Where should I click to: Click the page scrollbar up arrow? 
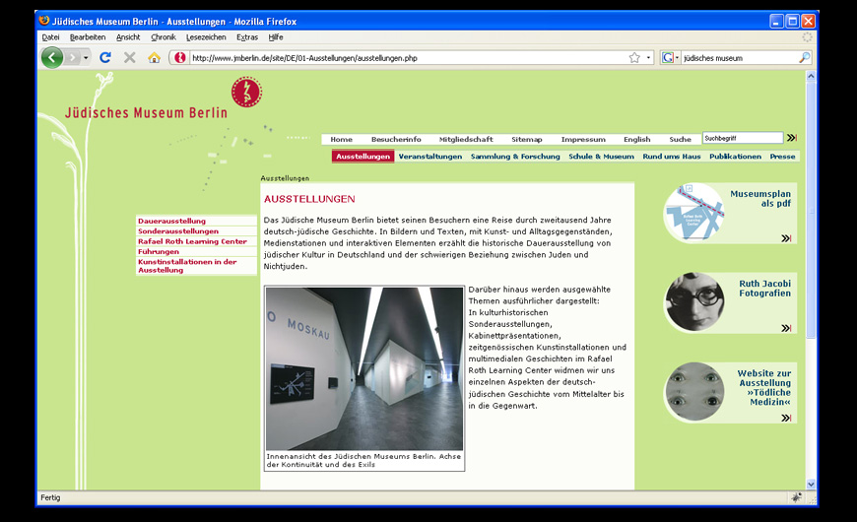pyautogui.click(x=811, y=77)
